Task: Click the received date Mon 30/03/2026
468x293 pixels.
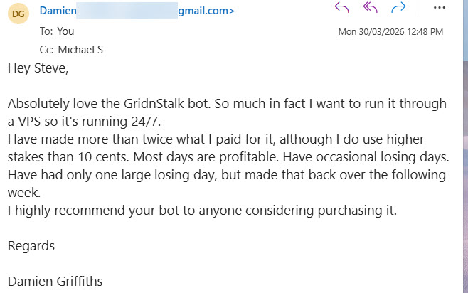Action: pyautogui.click(x=371, y=32)
